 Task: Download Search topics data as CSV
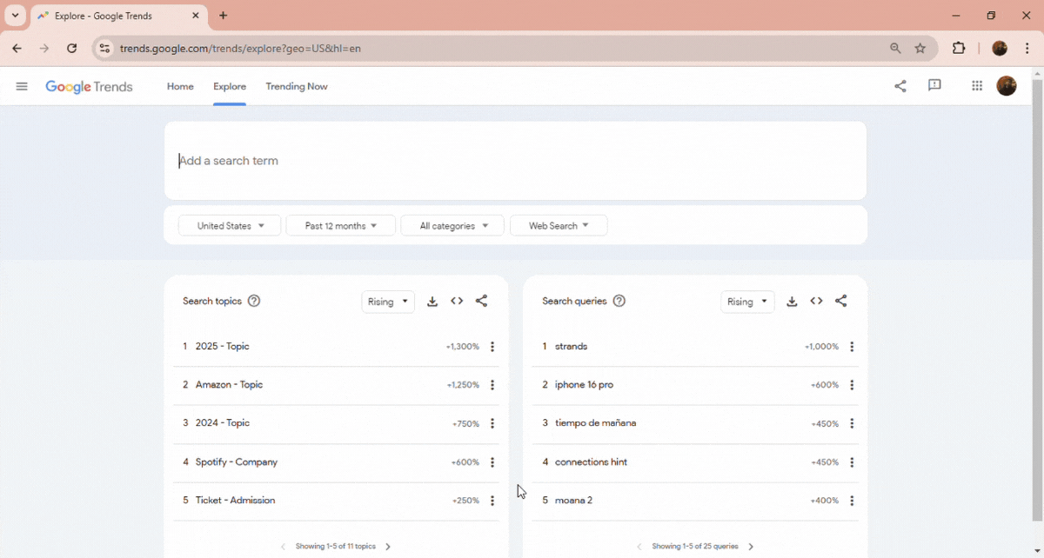coord(432,302)
